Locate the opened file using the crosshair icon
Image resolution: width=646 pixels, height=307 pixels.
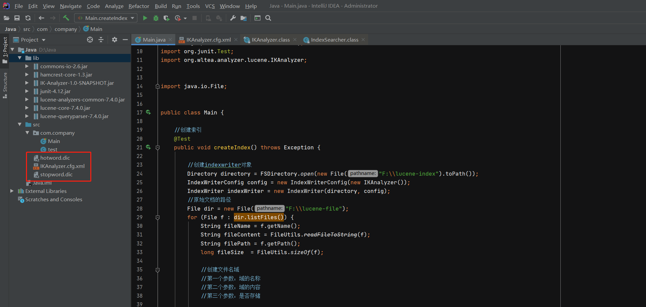90,40
